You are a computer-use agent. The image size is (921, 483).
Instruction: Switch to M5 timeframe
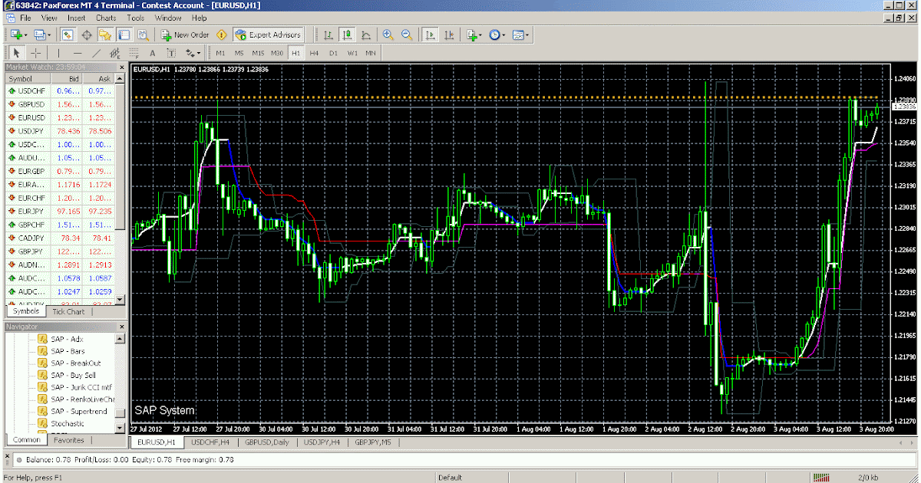pos(239,53)
